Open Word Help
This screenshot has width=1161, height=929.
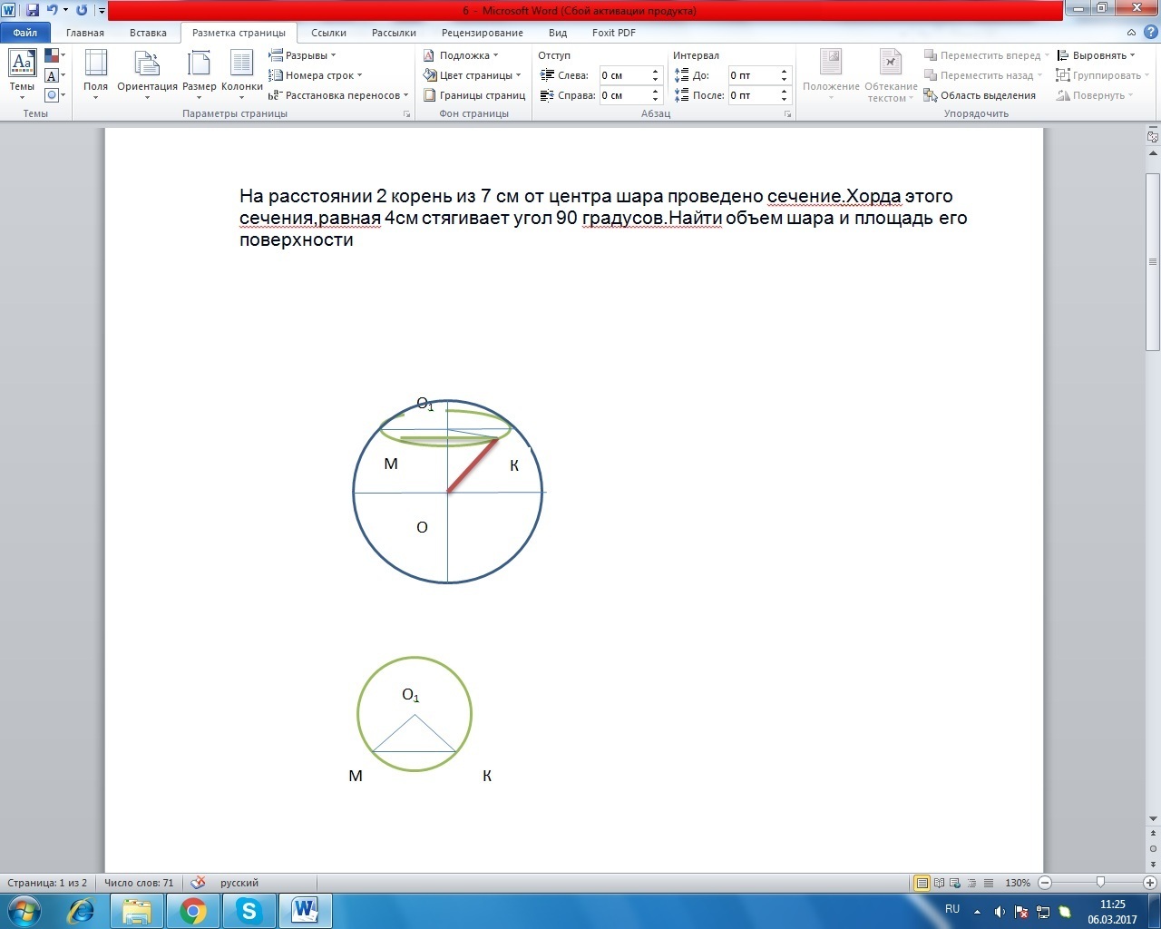(x=1151, y=33)
